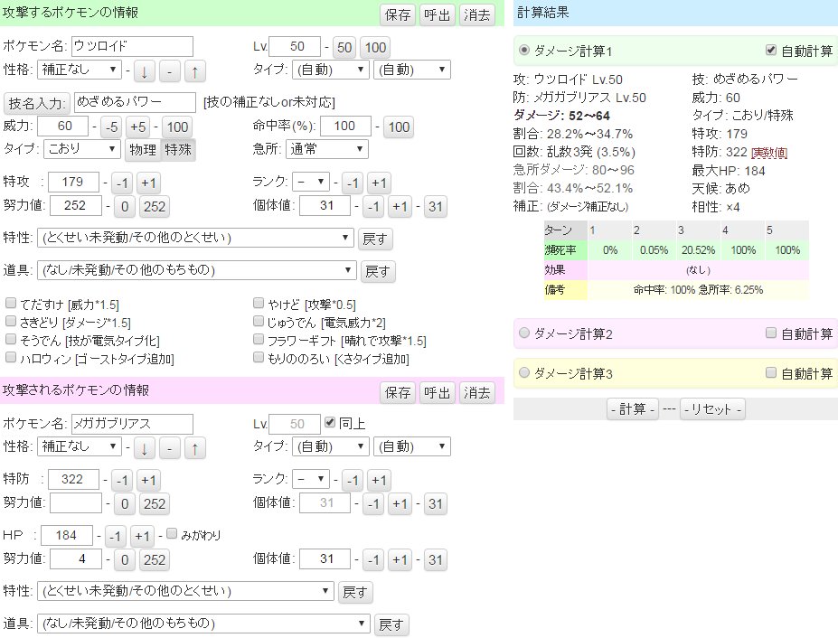Raise attacker nature with up arrow button

tap(195, 70)
